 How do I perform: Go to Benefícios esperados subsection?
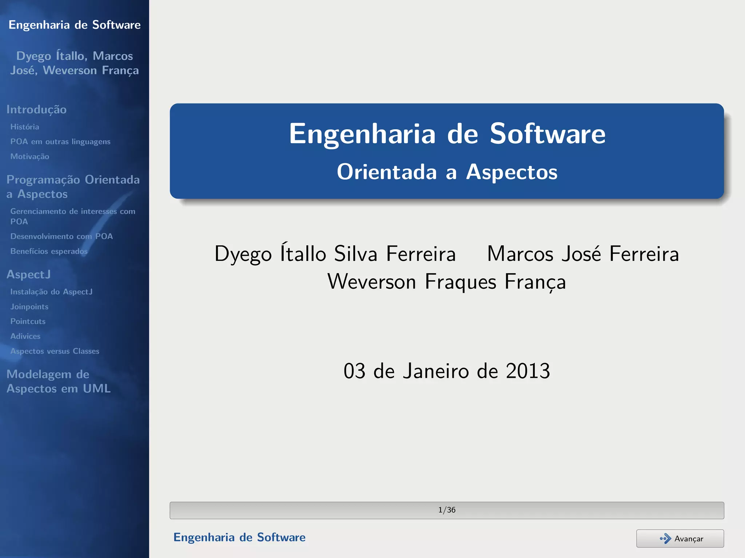49,251
